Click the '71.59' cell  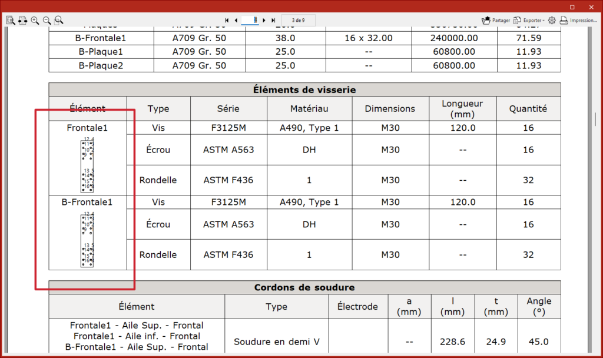[529, 38]
